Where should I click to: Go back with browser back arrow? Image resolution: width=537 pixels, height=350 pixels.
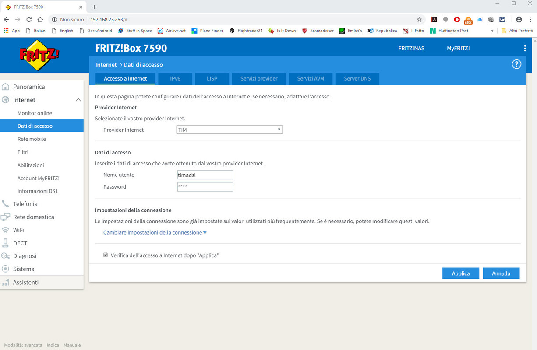click(x=6, y=19)
